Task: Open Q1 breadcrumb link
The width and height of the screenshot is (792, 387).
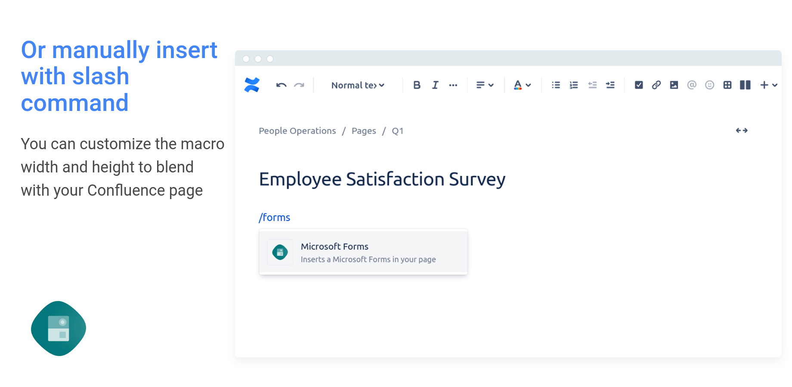Action: (398, 131)
